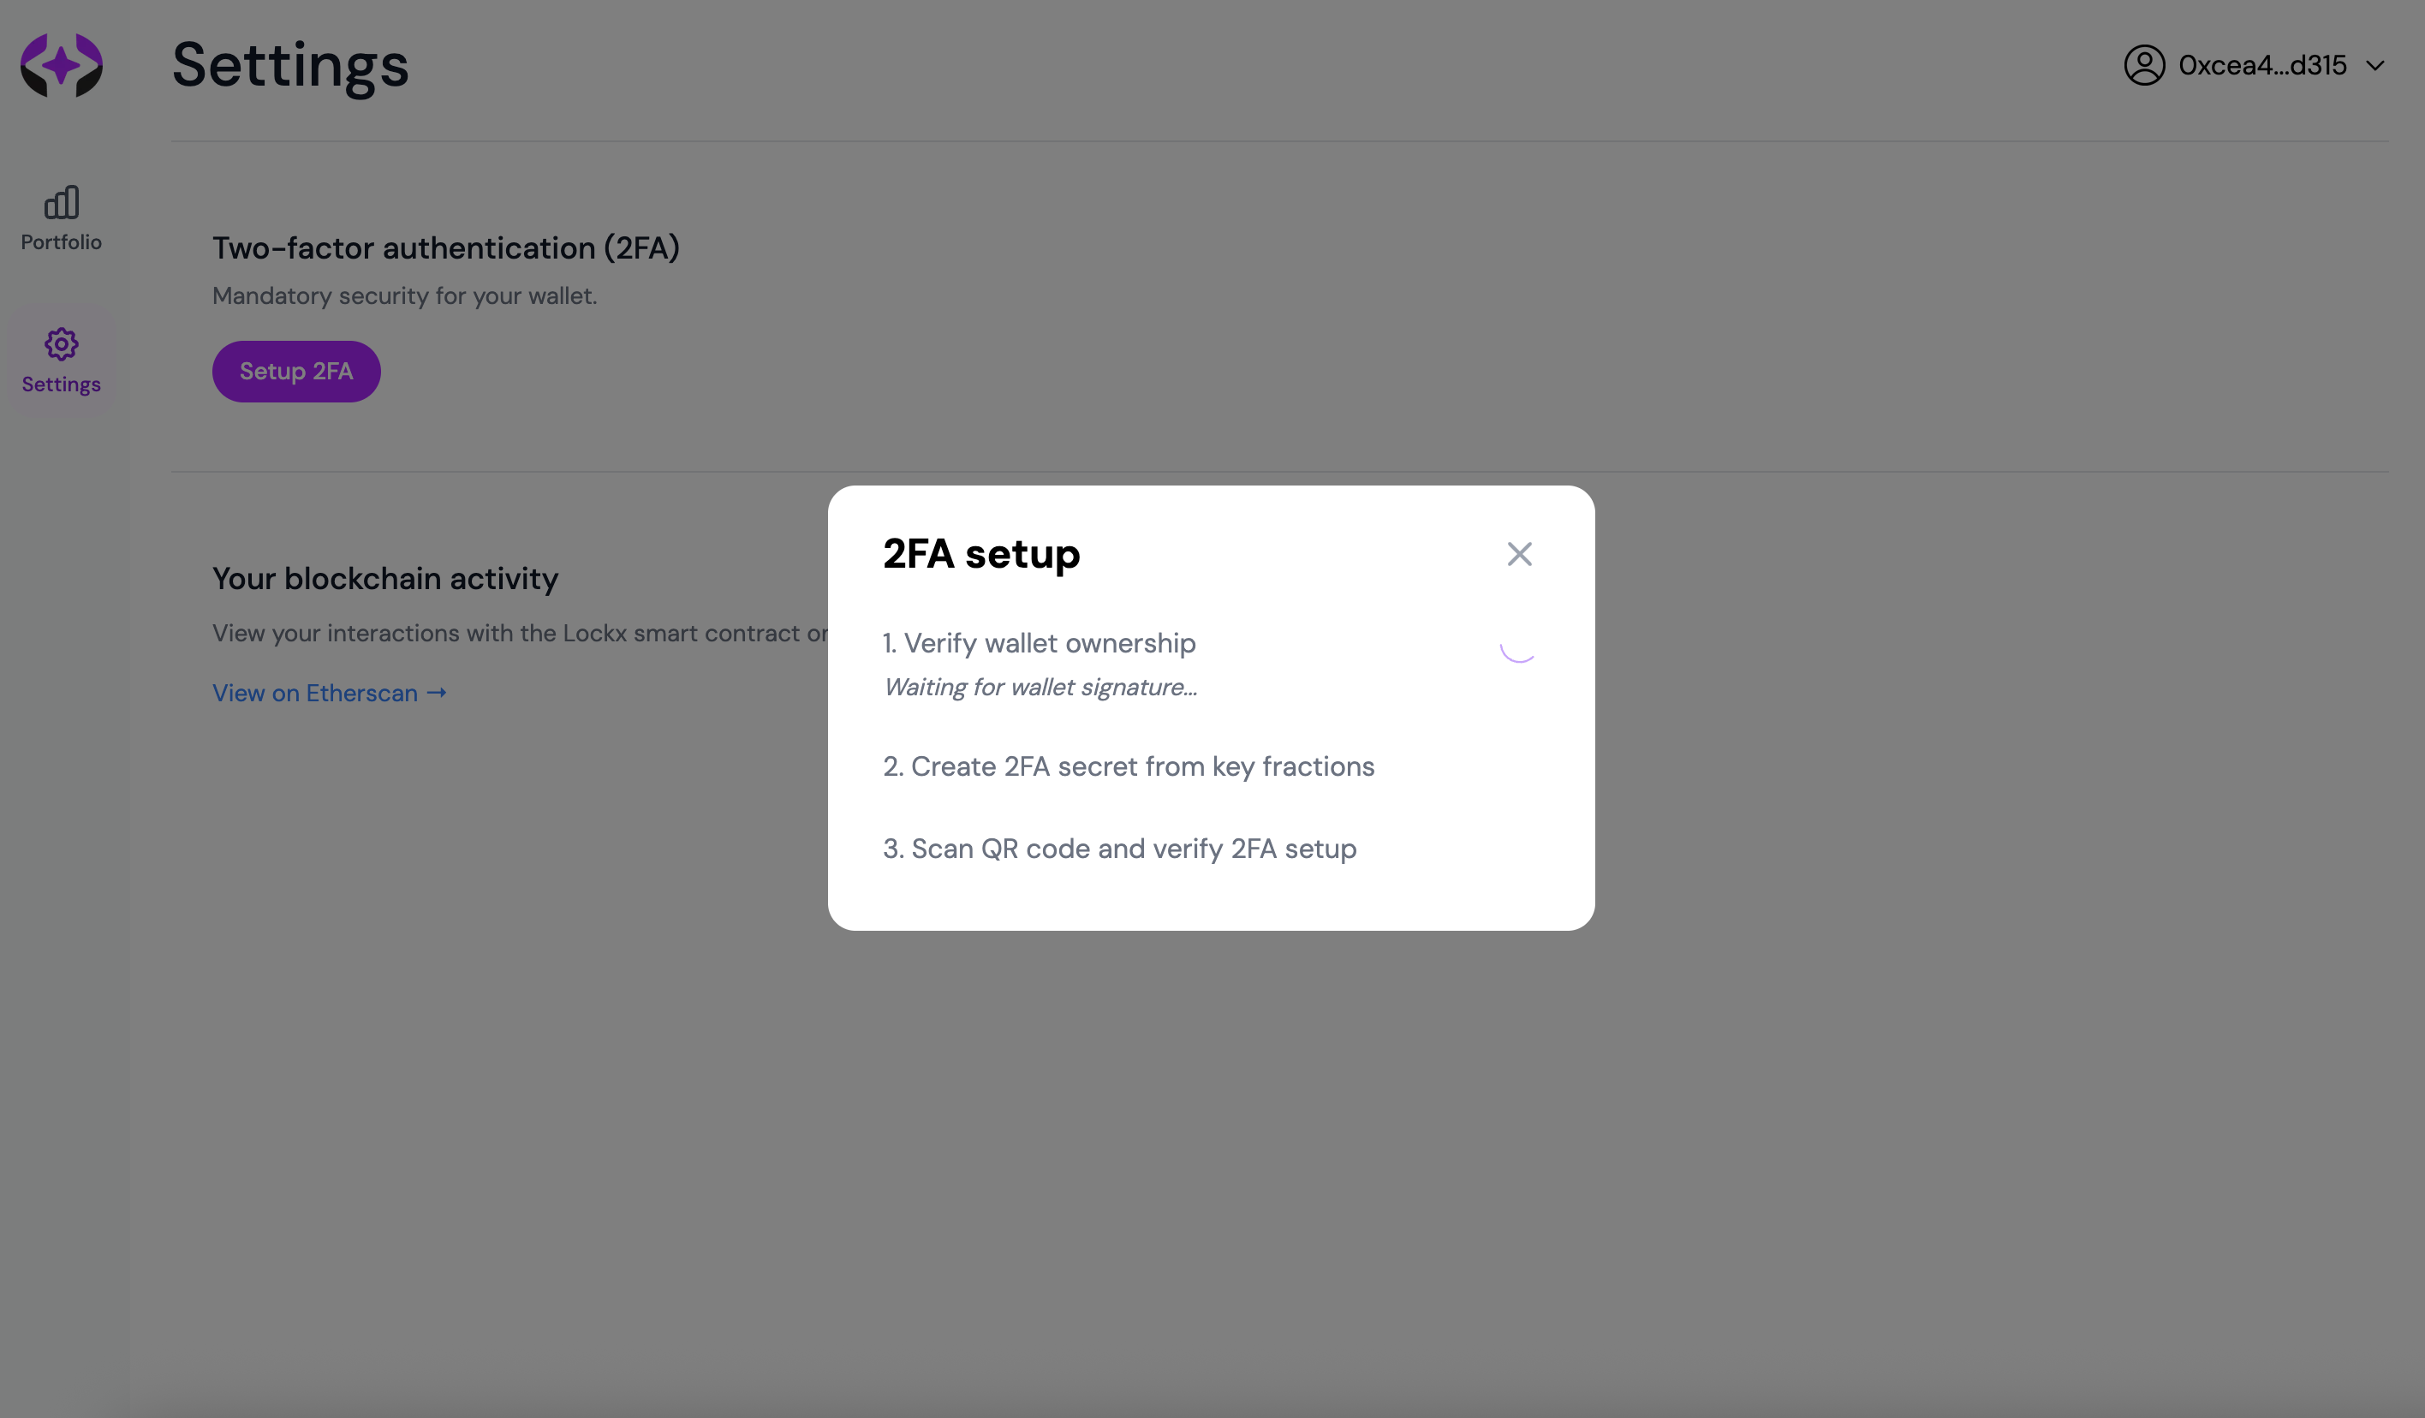Click the Settings sidebar label
This screenshot has height=1418, width=2425.
click(62, 384)
